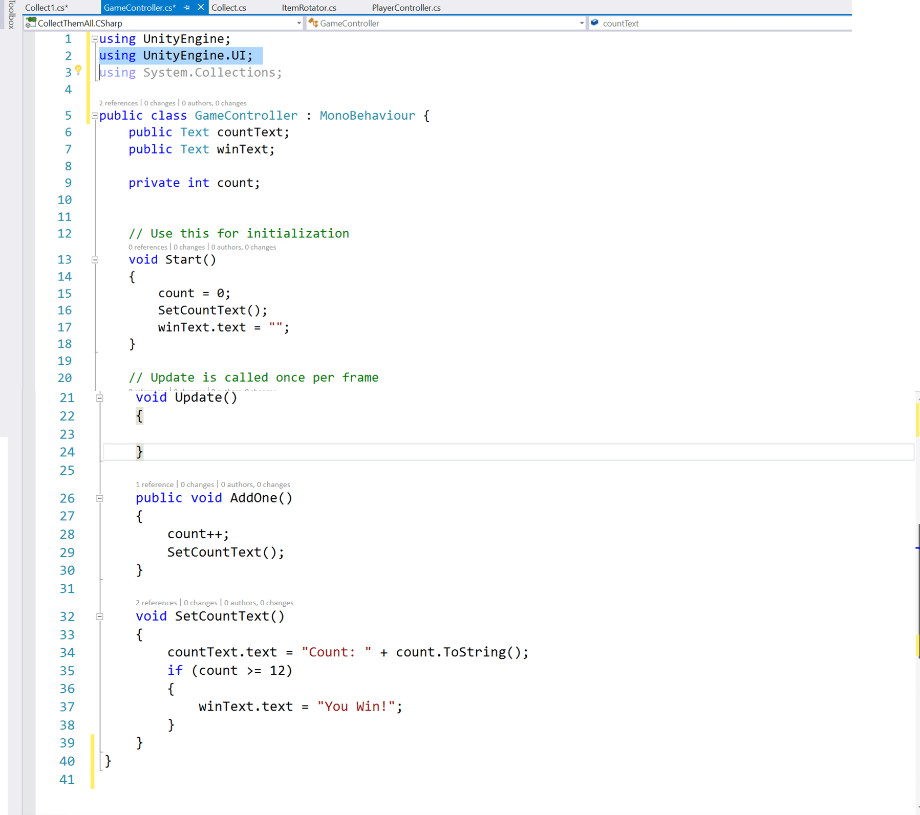Click 'using System.Collections;' grayed line
The height and width of the screenshot is (815, 920).
tap(190, 73)
